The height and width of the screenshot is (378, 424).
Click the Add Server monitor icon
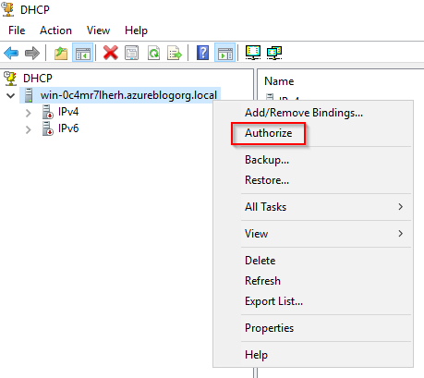click(253, 53)
